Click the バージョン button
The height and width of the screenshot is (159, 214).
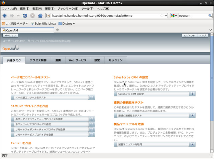(x=10, y=36)
